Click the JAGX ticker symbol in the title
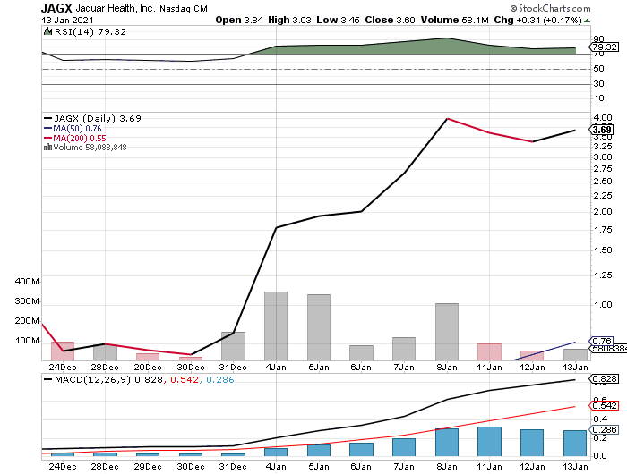The height and width of the screenshot is (474, 627). click(x=56, y=8)
